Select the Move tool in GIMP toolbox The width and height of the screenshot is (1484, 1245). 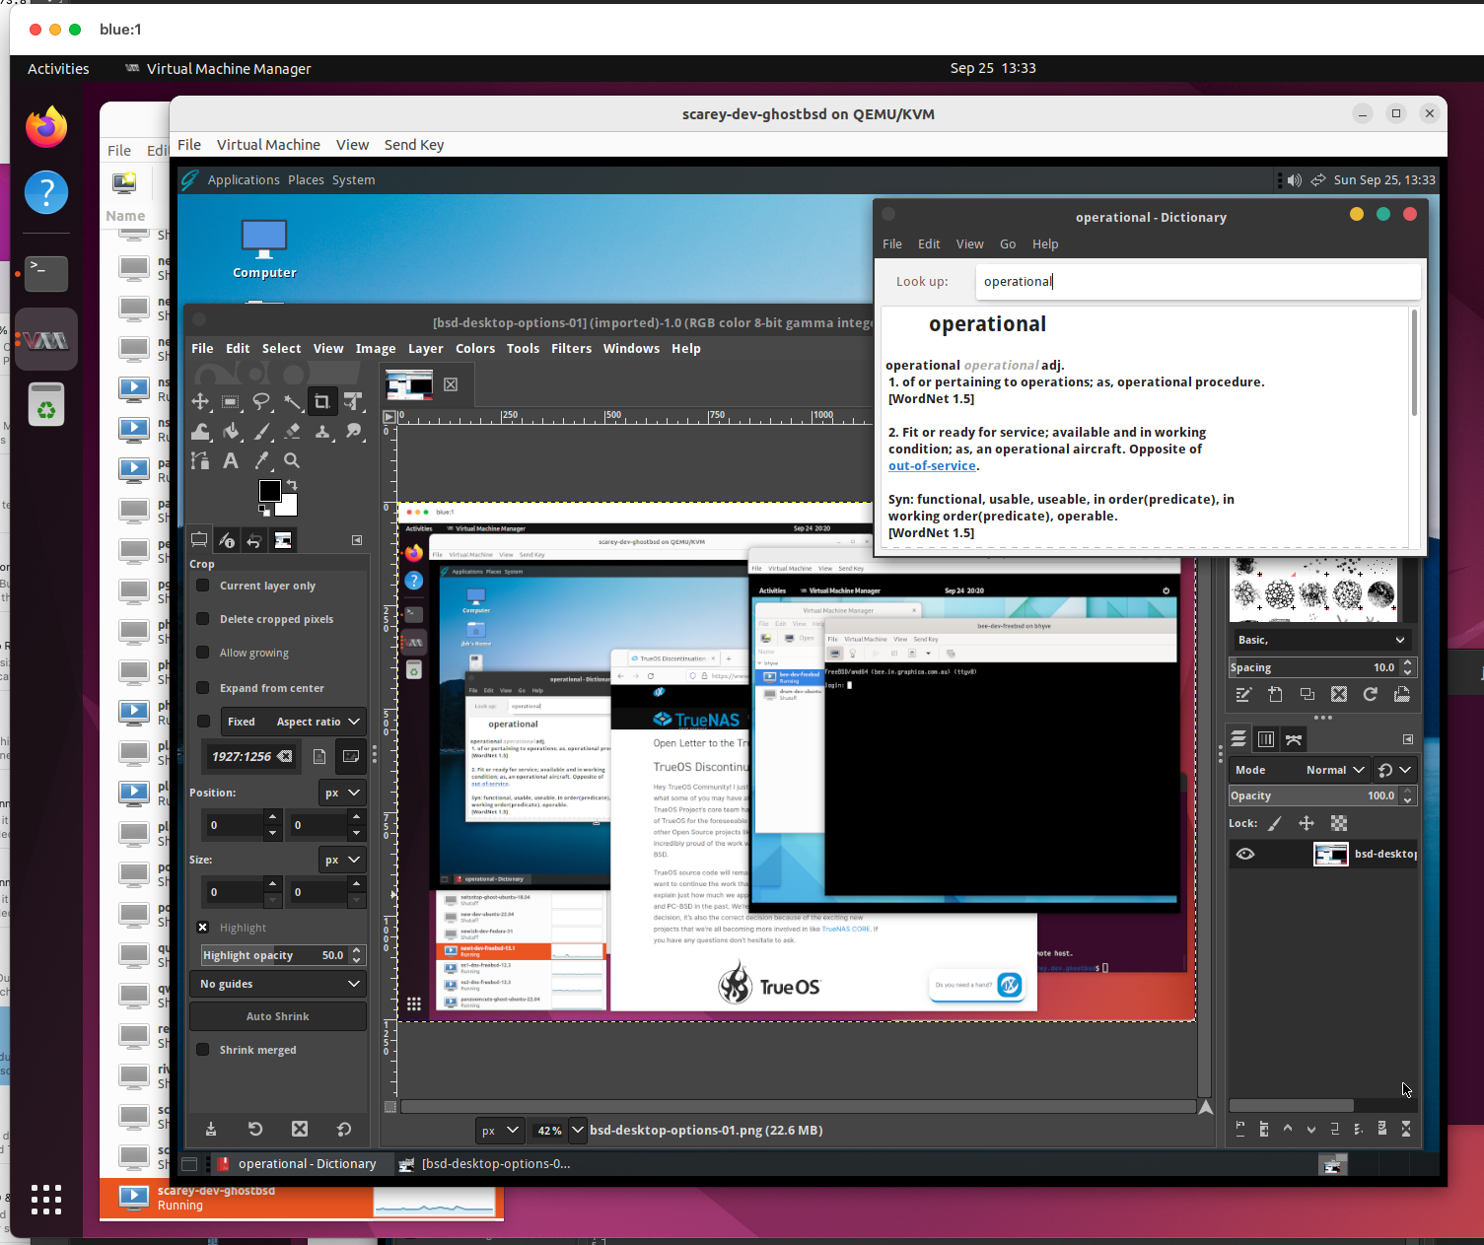click(x=200, y=402)
